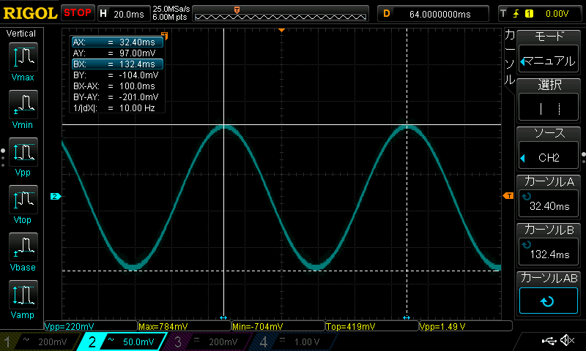Click the Vertical menu header
This screenshot has width=586, height=351.
(21, 34)
